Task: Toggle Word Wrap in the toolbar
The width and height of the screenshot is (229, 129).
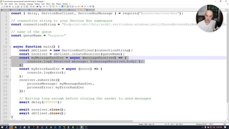Action: click(57, 6)
